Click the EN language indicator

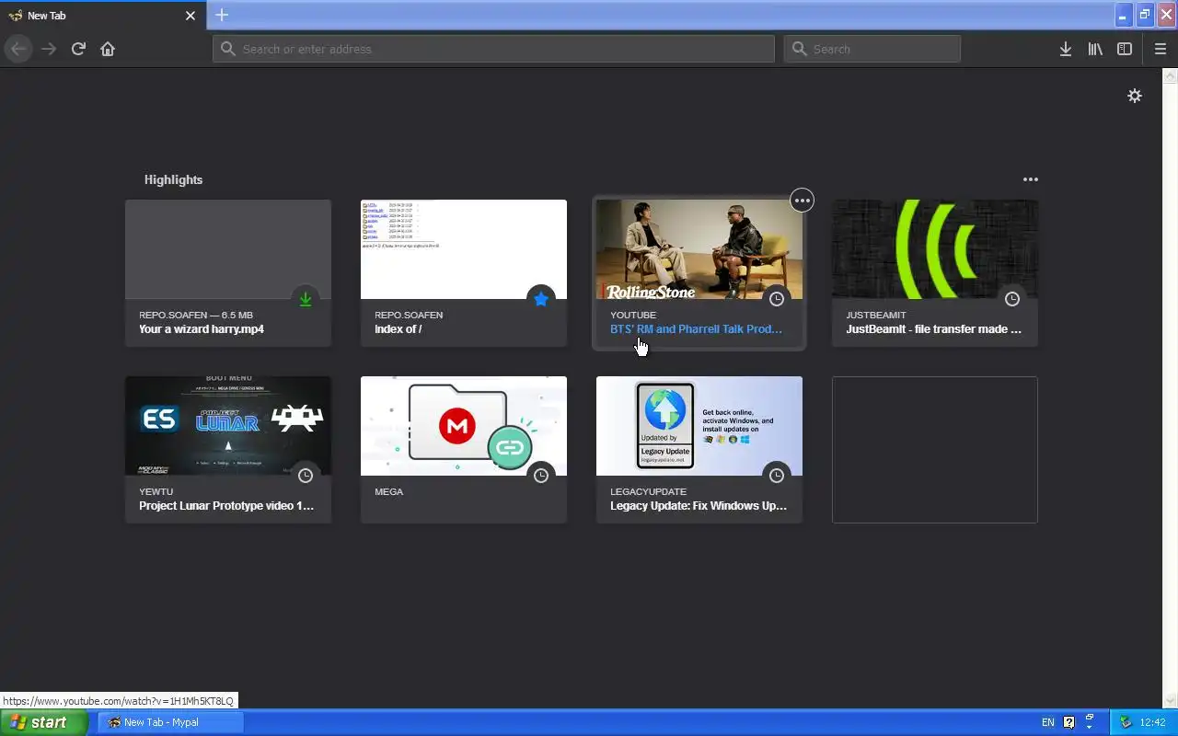(x=1048, y=722)
